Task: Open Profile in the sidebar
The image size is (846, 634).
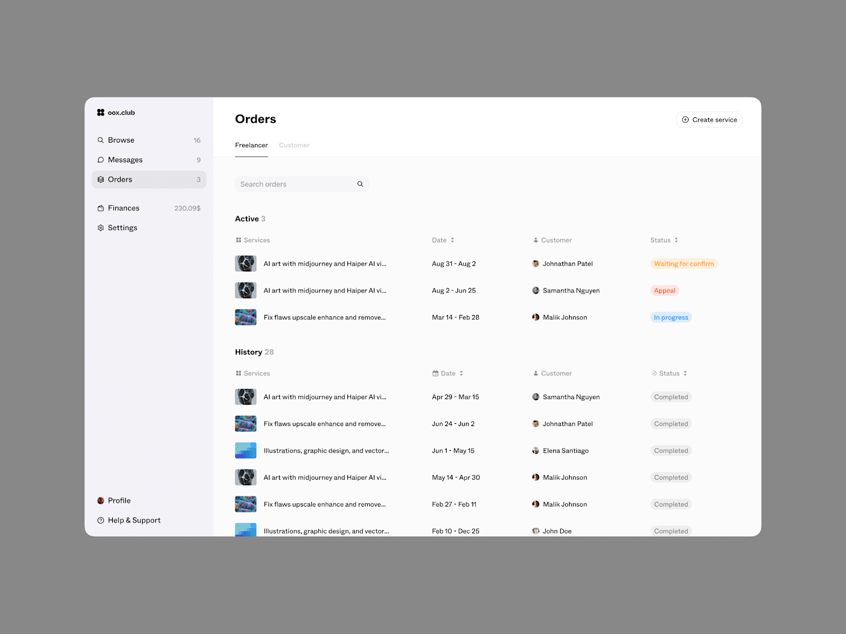Action: pos(149,501)
